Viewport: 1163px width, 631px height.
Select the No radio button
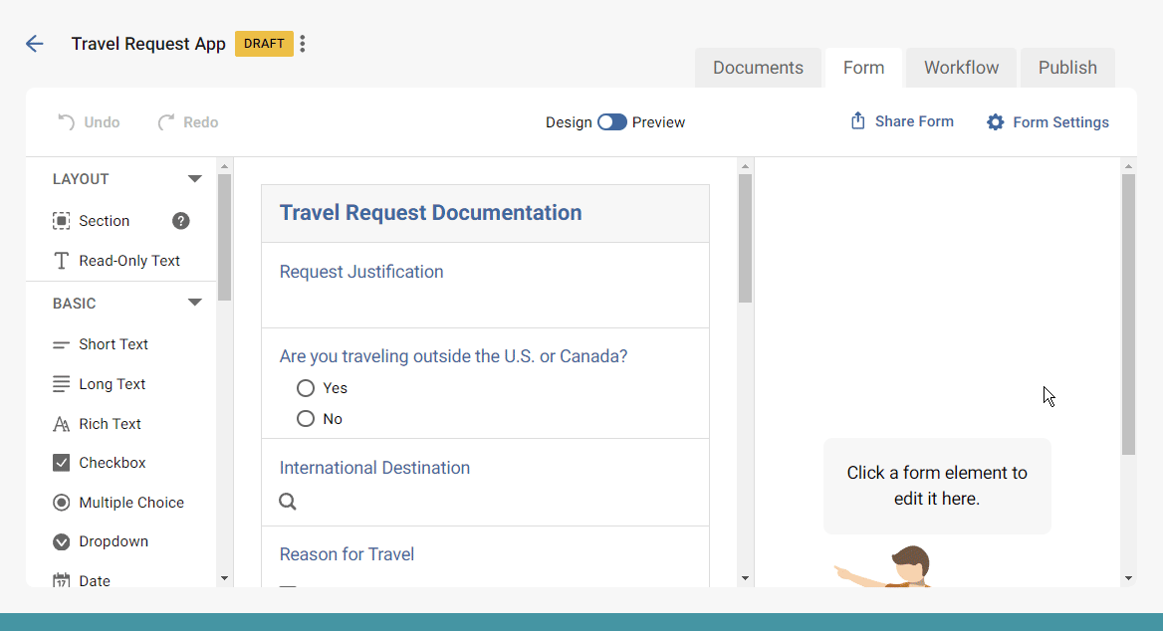coord(305,418)
